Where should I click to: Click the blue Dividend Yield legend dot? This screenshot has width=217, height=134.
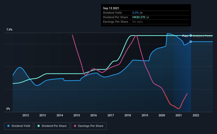point(8,126)
